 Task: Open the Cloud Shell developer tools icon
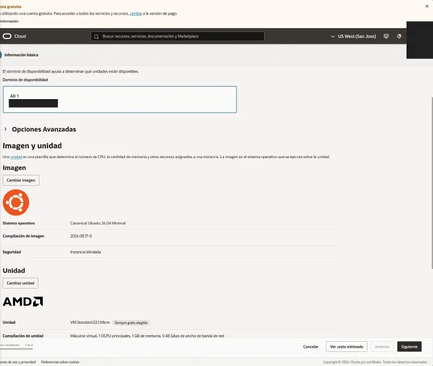(x=386, y=36)
